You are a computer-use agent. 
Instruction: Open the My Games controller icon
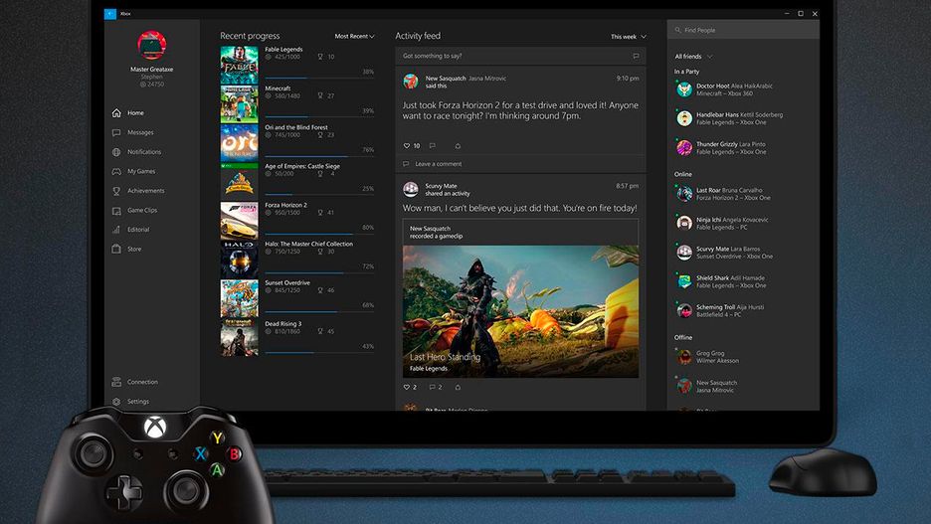(116, 171)
